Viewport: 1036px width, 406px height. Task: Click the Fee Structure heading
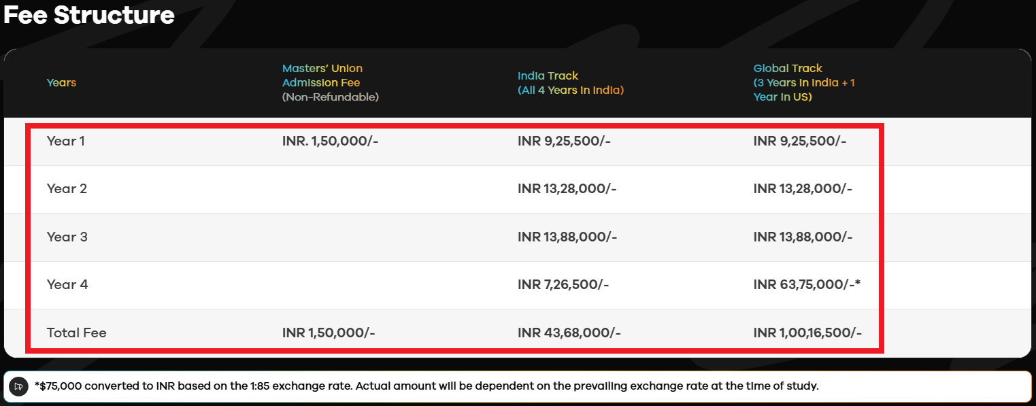(x=89, y=15)
